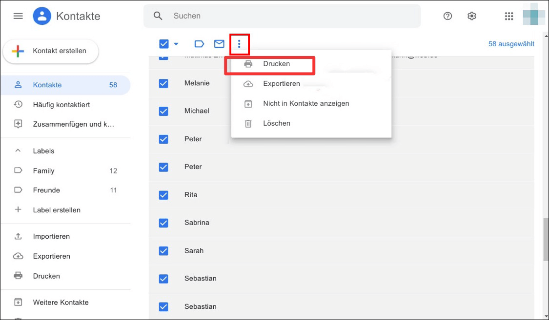Viewport: 549px width, 320px height.
Task: Open the main hamburger menu
Action: (18, 16)
